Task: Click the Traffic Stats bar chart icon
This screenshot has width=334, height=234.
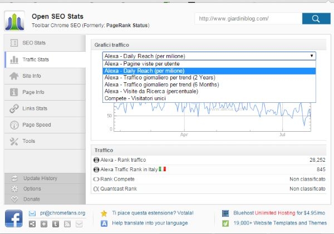Action: (14, 59)
